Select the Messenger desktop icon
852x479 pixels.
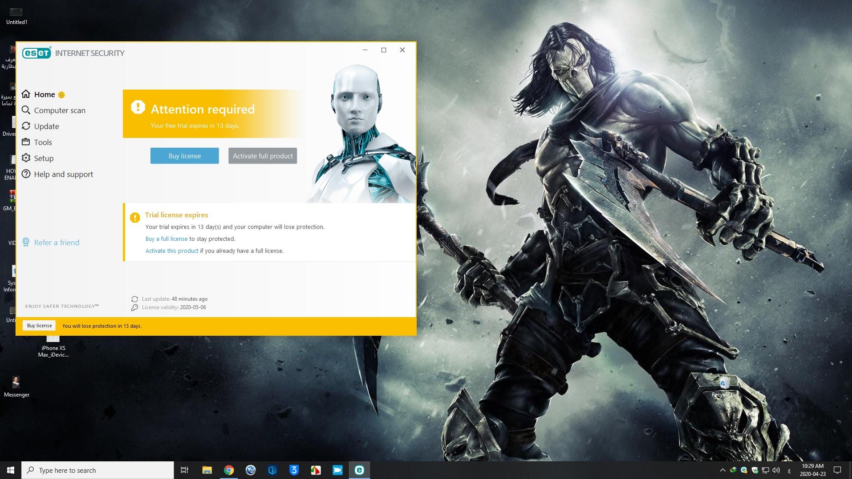point(16,386)
